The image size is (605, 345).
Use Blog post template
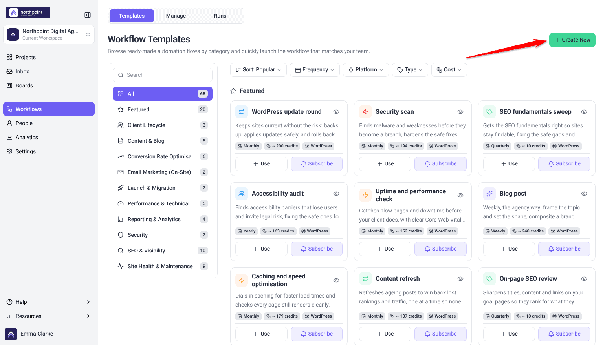tap(509, 249)
